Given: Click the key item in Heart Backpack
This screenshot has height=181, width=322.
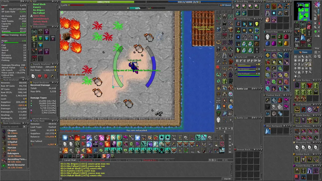Looking at the screenshot, I should [257, 50].
